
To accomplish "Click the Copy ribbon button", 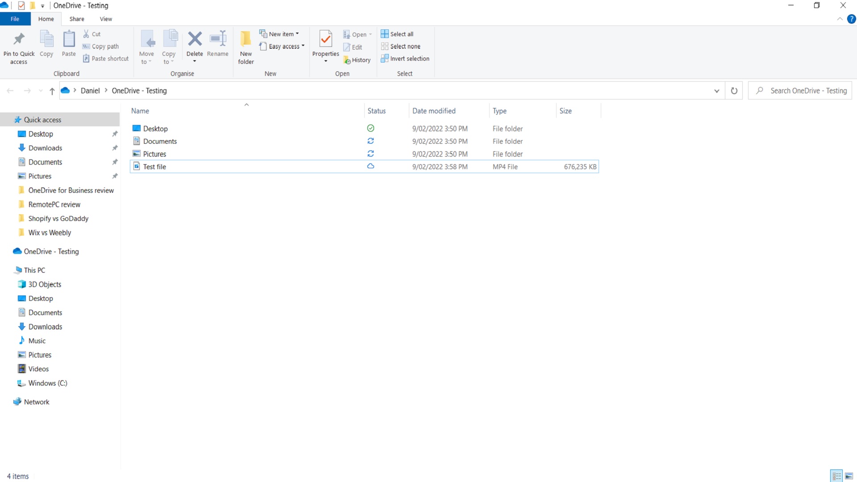I will pyautogui.click(x=46, y=44).
